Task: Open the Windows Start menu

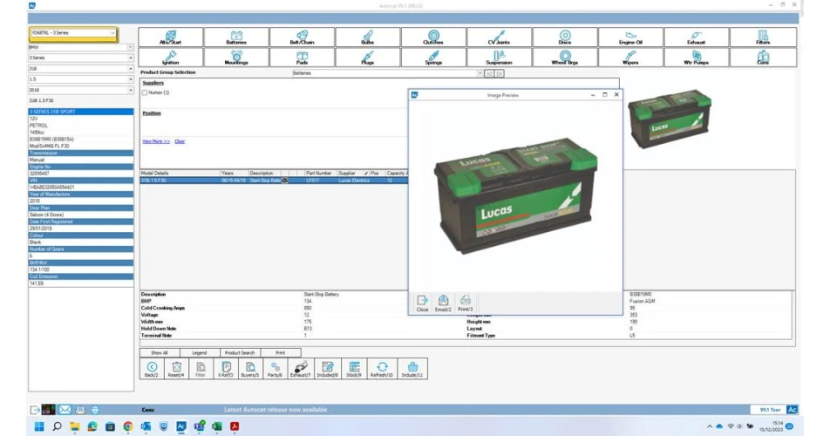Action: (39, 426)
